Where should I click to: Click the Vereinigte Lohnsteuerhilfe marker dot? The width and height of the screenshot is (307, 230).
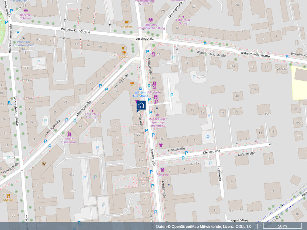pos(24,38)
